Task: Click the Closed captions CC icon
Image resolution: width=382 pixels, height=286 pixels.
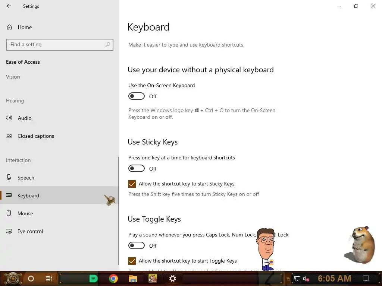Action: point(9,136)
